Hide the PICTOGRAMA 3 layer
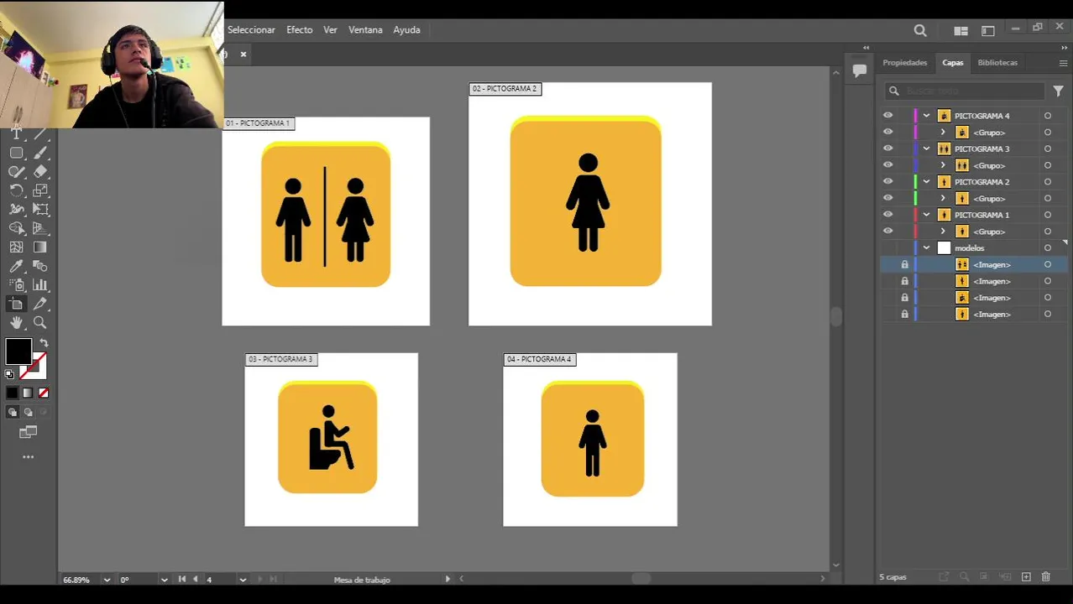The image size is (1073, 604). point(887,148)
